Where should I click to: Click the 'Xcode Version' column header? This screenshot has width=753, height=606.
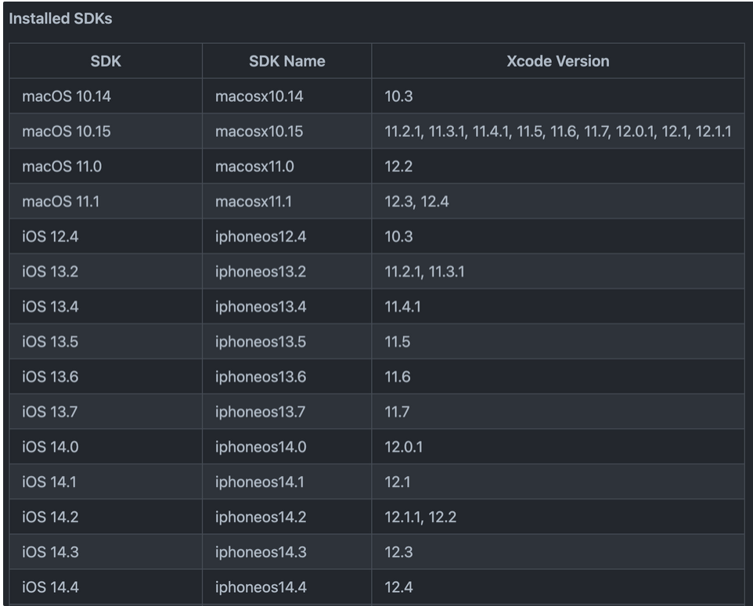click(557, 61)
